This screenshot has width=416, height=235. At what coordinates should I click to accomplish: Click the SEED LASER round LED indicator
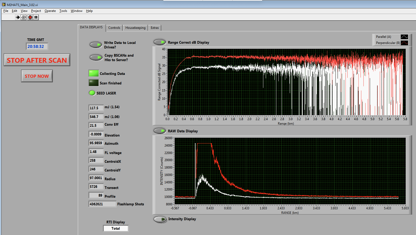(x=92, y=93)
